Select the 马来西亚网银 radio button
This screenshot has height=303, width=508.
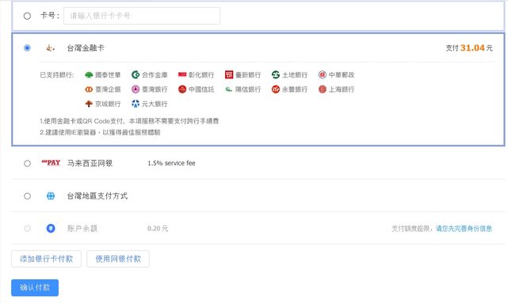(x=27, y=163)
